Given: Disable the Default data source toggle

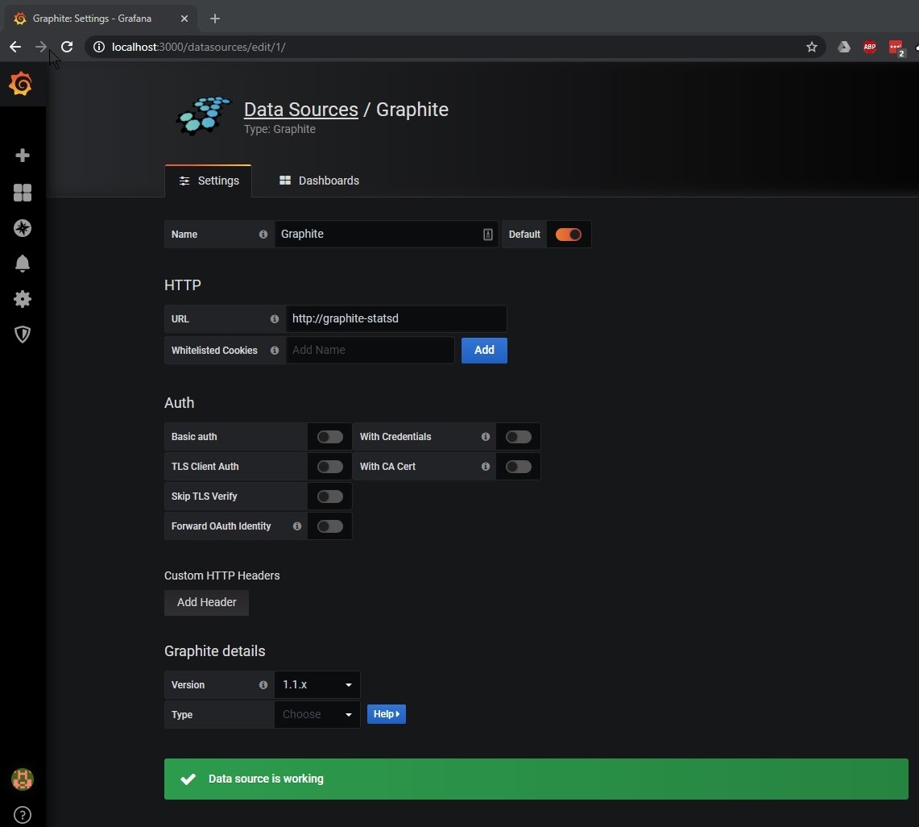Looking at the screenshot, I should click(x=569, y=235).
